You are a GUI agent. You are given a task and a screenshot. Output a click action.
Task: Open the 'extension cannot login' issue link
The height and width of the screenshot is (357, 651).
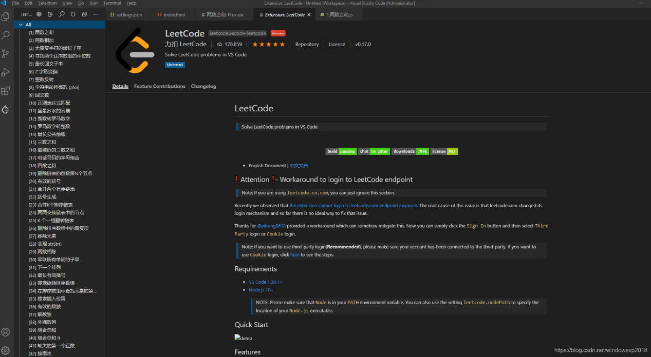point(354,206)
